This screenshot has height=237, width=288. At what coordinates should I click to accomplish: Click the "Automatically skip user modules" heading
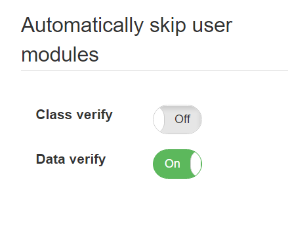click(127, 39)
